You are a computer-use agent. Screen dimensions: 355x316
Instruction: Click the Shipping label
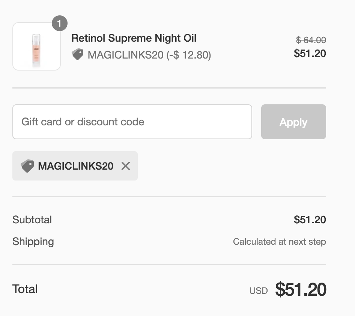point(33,242)
